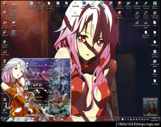Viewport: 161px width, 127px height.
Task: Click the network tray icon
Action: [x=145, y=119]
